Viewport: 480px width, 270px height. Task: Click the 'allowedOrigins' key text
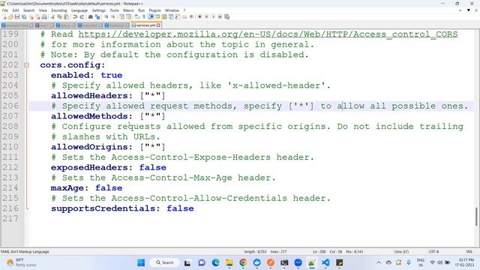tap(89, 147)
